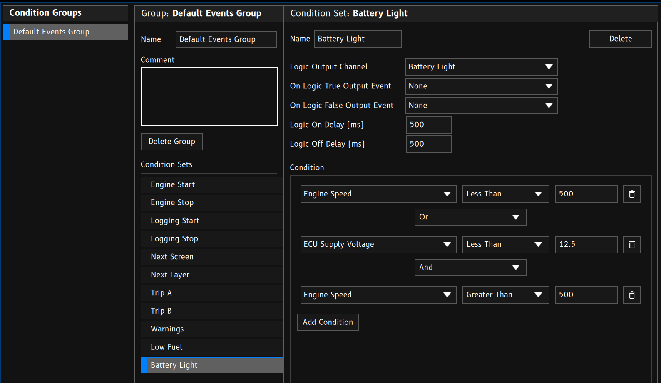Select the Next Layer condition set

[212, 275]
